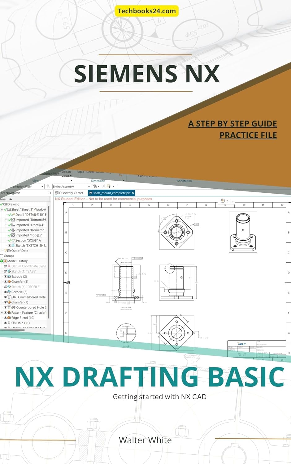Screen dimensions: 291x464
Task: Select the Sketch (1) BASE icon
Action: pos(9,271)
